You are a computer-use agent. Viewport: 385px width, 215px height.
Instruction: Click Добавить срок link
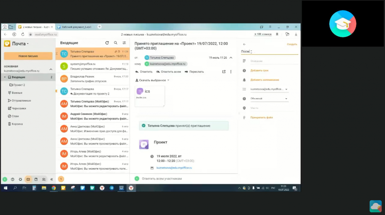259,71
